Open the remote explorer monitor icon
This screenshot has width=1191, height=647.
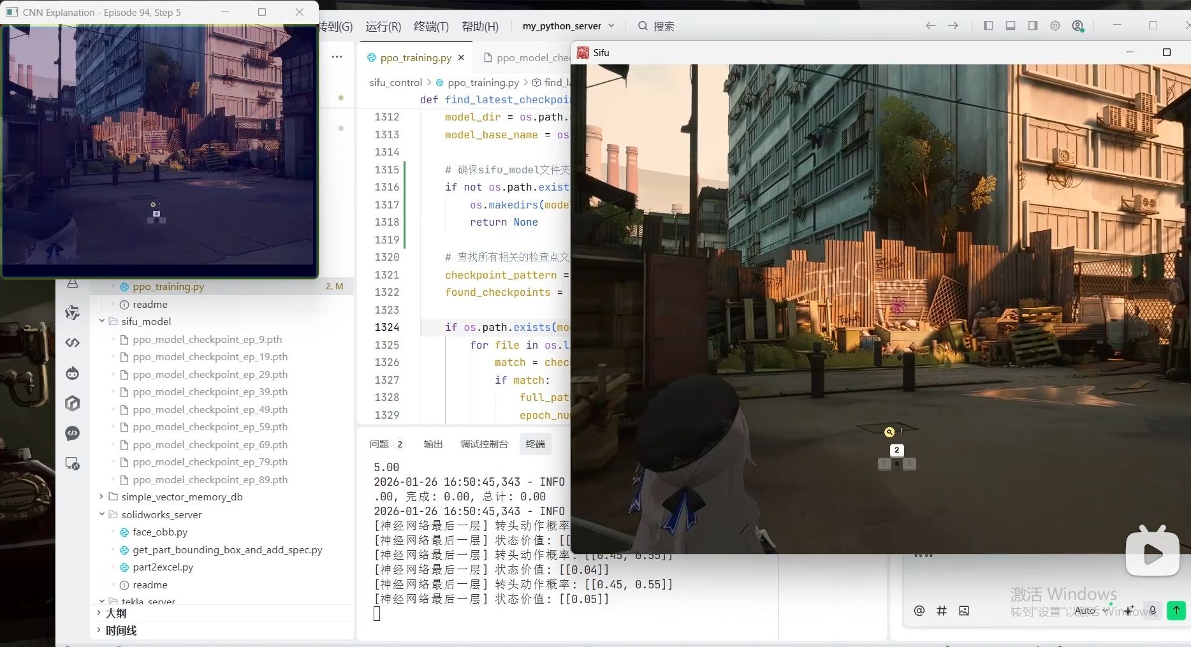tap(73, 463)
